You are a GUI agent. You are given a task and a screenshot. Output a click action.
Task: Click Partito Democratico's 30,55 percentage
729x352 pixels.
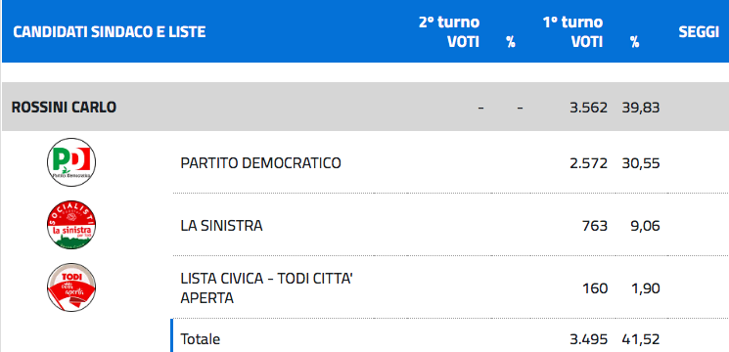tap(641, 163)
